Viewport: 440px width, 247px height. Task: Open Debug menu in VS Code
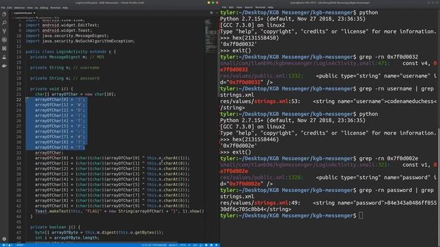click(44, 8)
